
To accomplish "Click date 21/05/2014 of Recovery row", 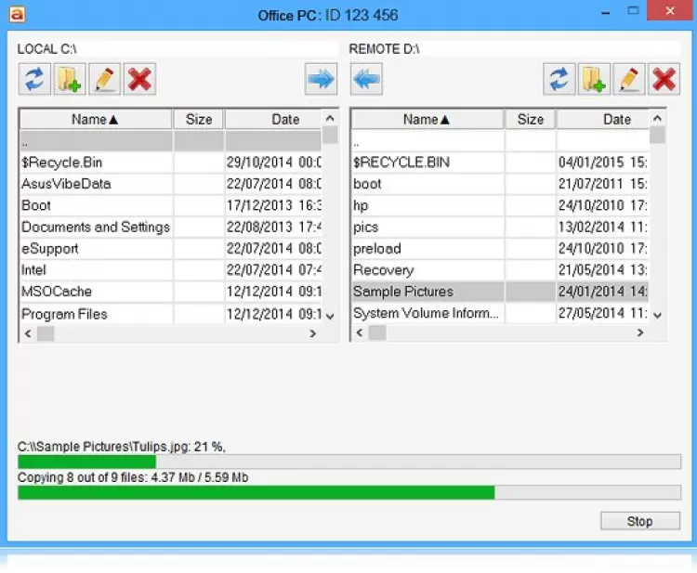I will pos(591,270).
